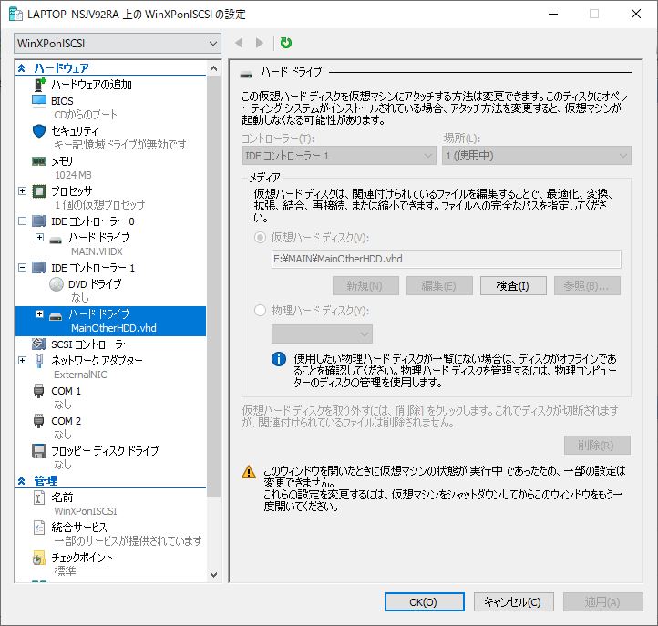Click the tree scrollbar up arrow

click(x=213, y=68)
